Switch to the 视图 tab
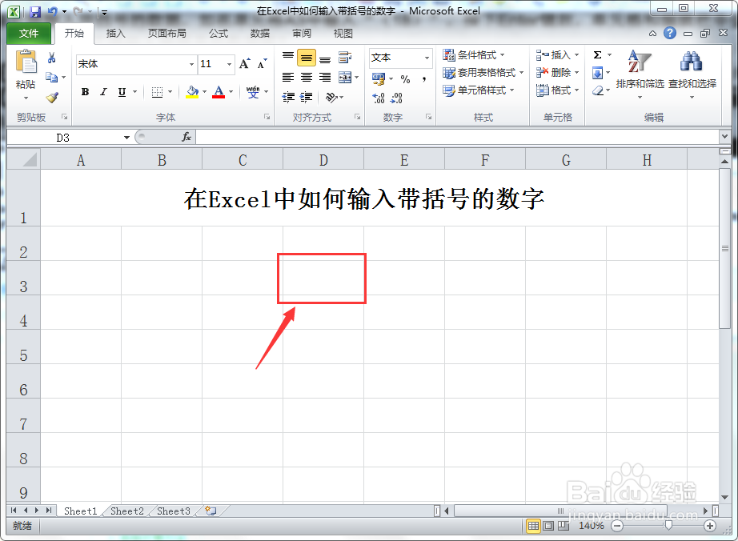The width and height of the screenshot is (738, 541). click(x=343, y=34)
